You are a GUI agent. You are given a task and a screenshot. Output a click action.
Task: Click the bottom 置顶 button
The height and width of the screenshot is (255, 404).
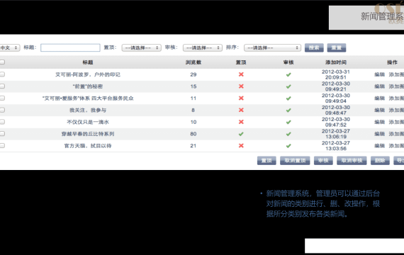(x=266, y=161)
